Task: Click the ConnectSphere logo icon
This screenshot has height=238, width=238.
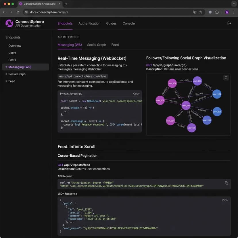Action: [x=9, y=23]
